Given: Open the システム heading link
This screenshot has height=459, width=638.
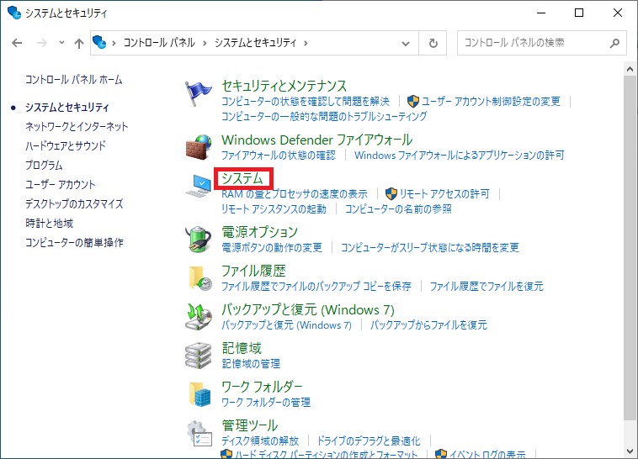Looking at the screenshot, I should tap(242, 178).
